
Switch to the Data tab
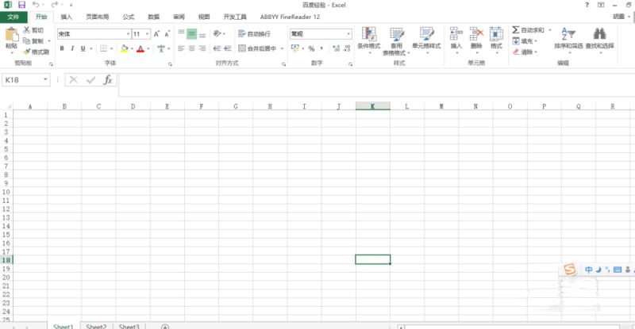(153, 17)
